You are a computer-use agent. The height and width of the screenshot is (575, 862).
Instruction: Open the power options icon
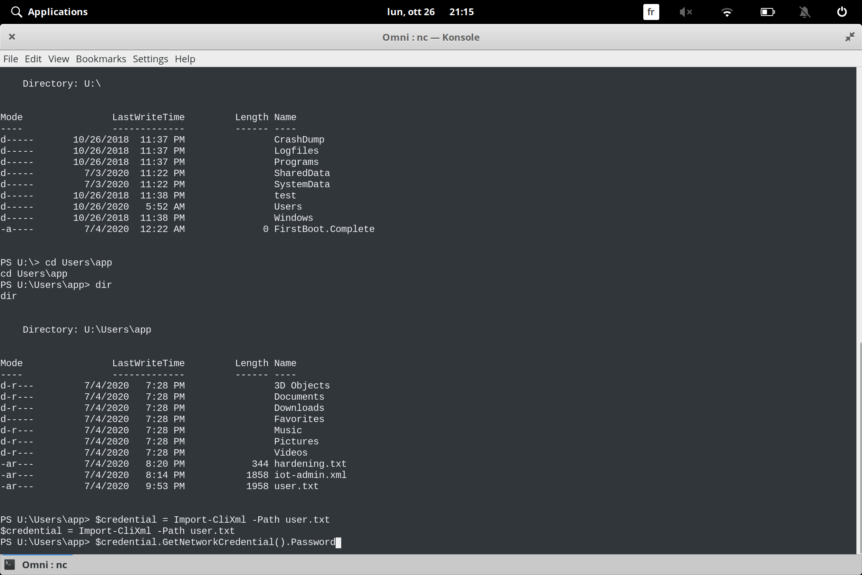coord(841,12)
